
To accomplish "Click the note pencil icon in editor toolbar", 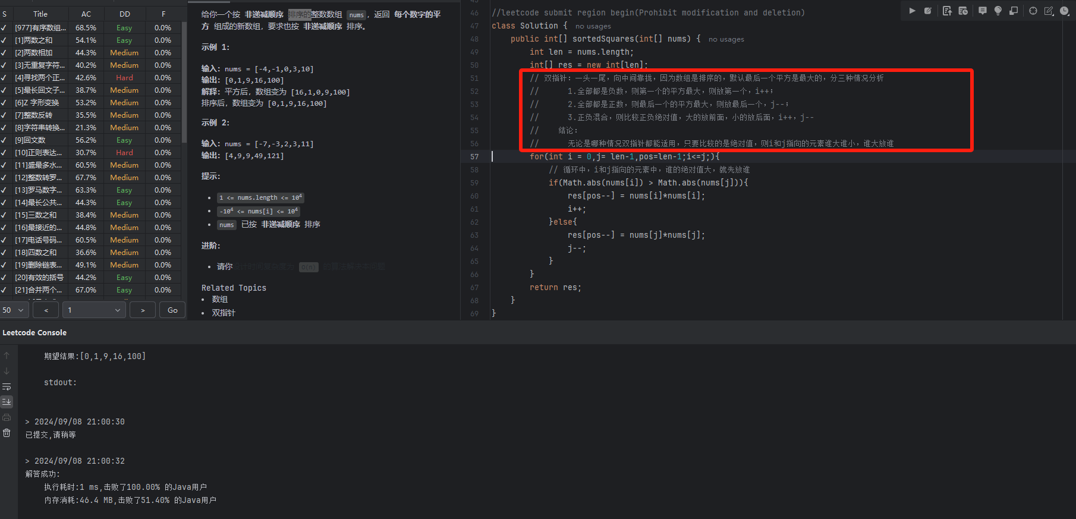I will 1049,11.
